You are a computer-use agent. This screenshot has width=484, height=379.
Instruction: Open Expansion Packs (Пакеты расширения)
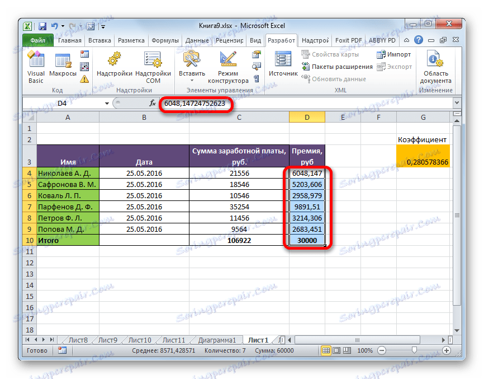[337, 67]
